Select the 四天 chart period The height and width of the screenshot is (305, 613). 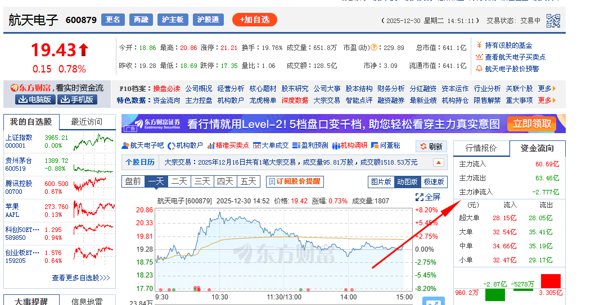tap(226, 181)
